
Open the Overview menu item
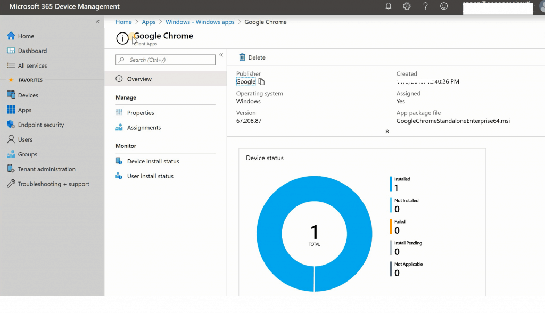pyautogui.click(x=166, y=79)
